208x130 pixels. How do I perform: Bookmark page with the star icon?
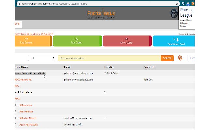coord(177,4)
